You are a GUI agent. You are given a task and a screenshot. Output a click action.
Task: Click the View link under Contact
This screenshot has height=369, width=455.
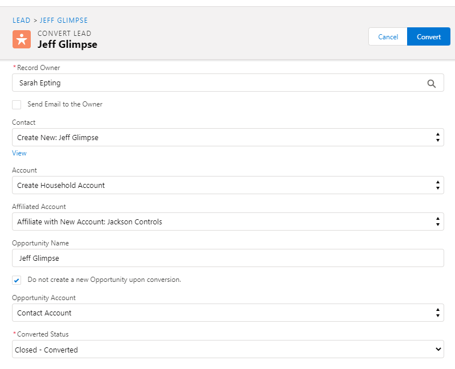tap(19, 153)
